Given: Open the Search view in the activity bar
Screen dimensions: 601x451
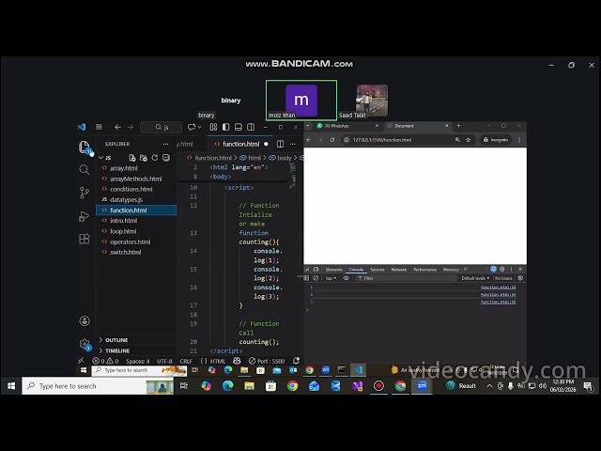Looking at the screenshot, I should click(x=85, y=170).
